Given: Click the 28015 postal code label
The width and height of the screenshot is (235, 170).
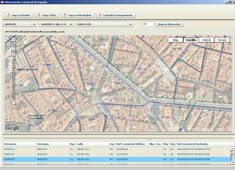Looking at the screenshot, I should click(104, 39).
